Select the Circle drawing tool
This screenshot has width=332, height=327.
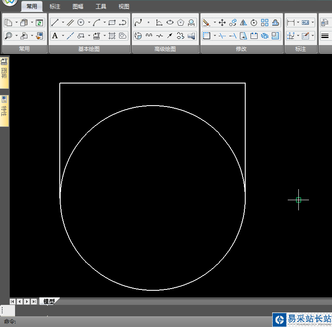pos(81,23)
